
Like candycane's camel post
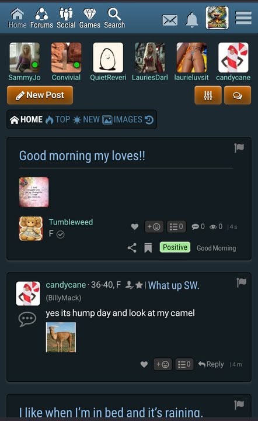(144, 364)
